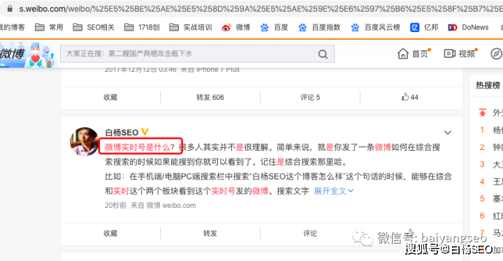Click 转发 606 repost button
Viewport: 503px width, 261px height.
point(210,97)
